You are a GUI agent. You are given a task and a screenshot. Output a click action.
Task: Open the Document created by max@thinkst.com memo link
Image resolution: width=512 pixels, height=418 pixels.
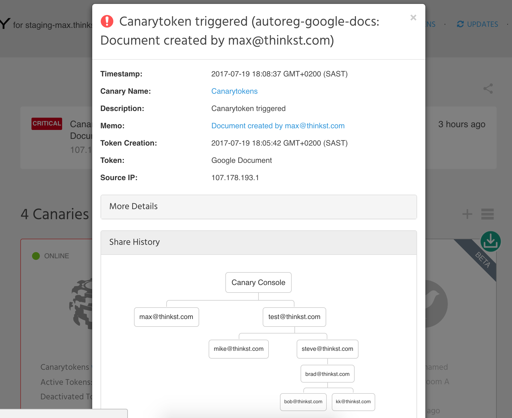(278, 126)
